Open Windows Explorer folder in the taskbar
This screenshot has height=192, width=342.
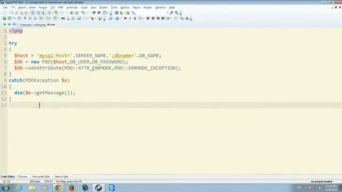pos(32,188)
